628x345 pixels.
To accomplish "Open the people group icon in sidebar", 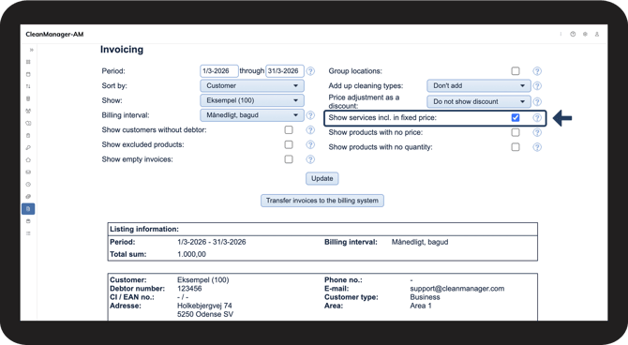I will click(x=28, y=111).
